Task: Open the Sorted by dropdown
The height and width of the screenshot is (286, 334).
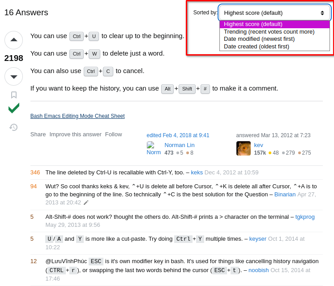Action: tap(275, 13)
